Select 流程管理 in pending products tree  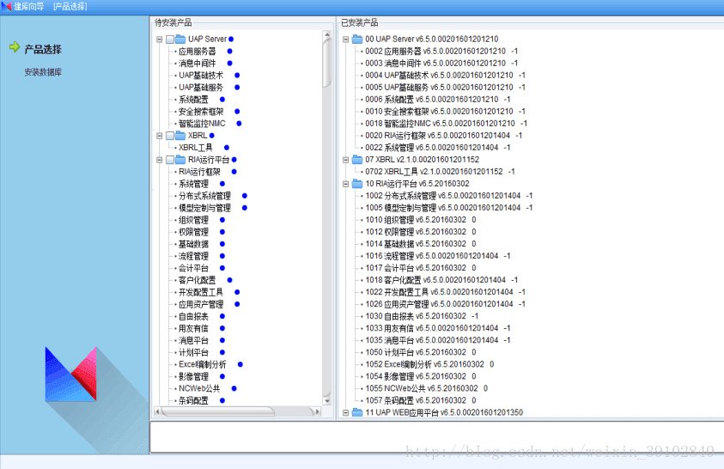[x=193, y=256]
